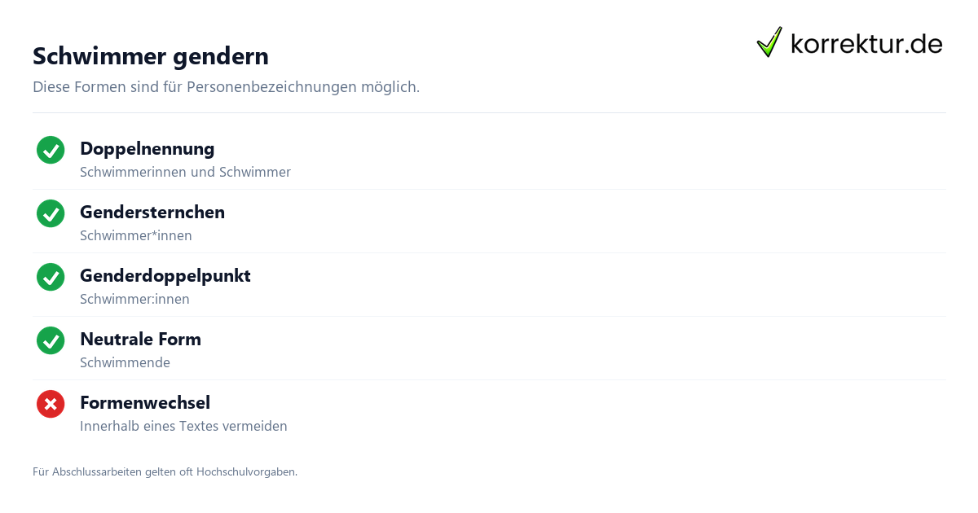Select the Doppelnennung heading
The width and height of the screenshot is (978, 513).
tap(148, 149)
